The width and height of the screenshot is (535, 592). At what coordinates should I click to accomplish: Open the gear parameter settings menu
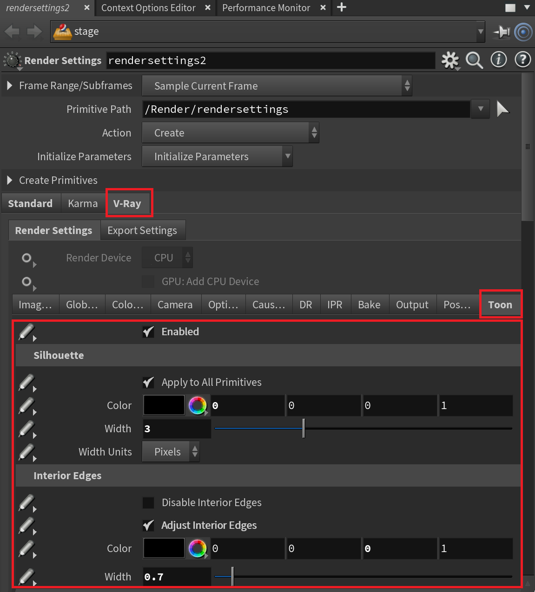pyautogui.click(x=450, y=60)
